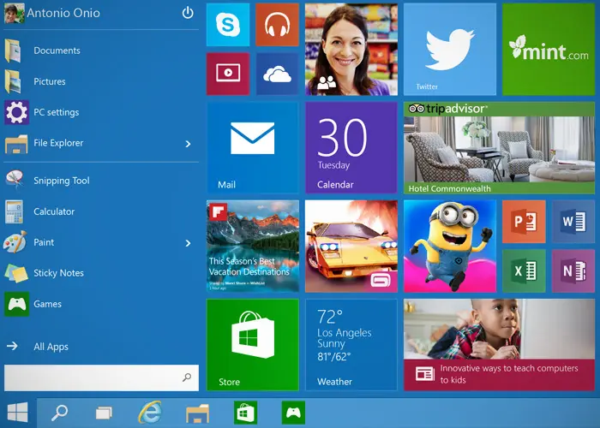Click the Windows Start button on taskbar
600x428 pixels.
[x=18, y=413]
